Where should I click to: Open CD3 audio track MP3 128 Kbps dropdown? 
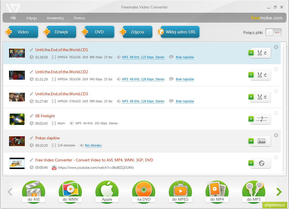143,101
